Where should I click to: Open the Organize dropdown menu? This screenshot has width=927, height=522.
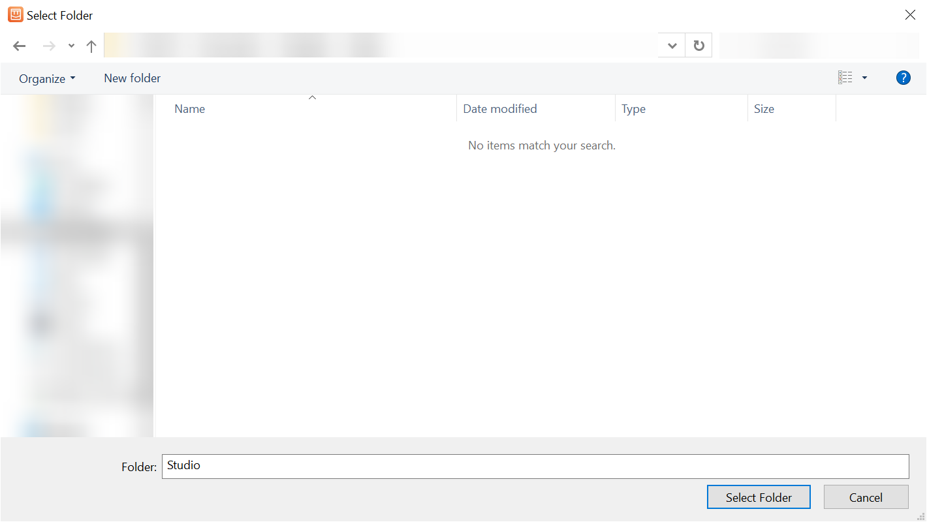[x=46, y=78]
